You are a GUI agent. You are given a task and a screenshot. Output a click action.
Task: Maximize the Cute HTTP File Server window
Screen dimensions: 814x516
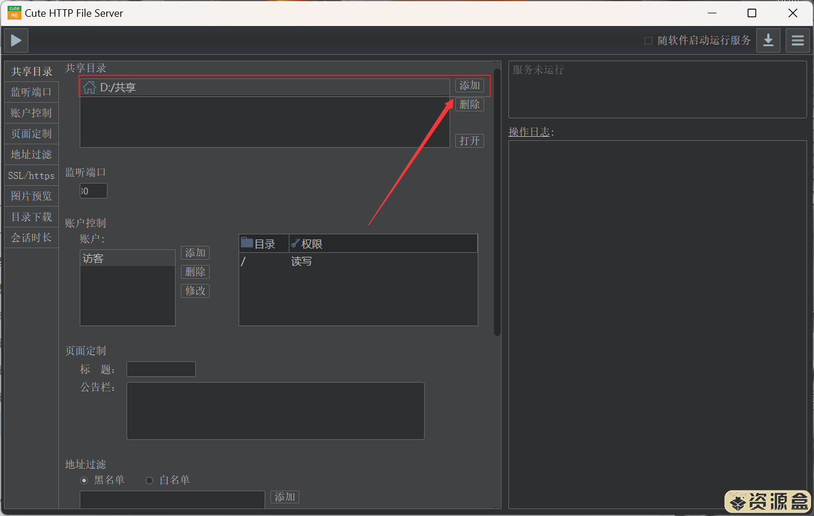[752, 13]
